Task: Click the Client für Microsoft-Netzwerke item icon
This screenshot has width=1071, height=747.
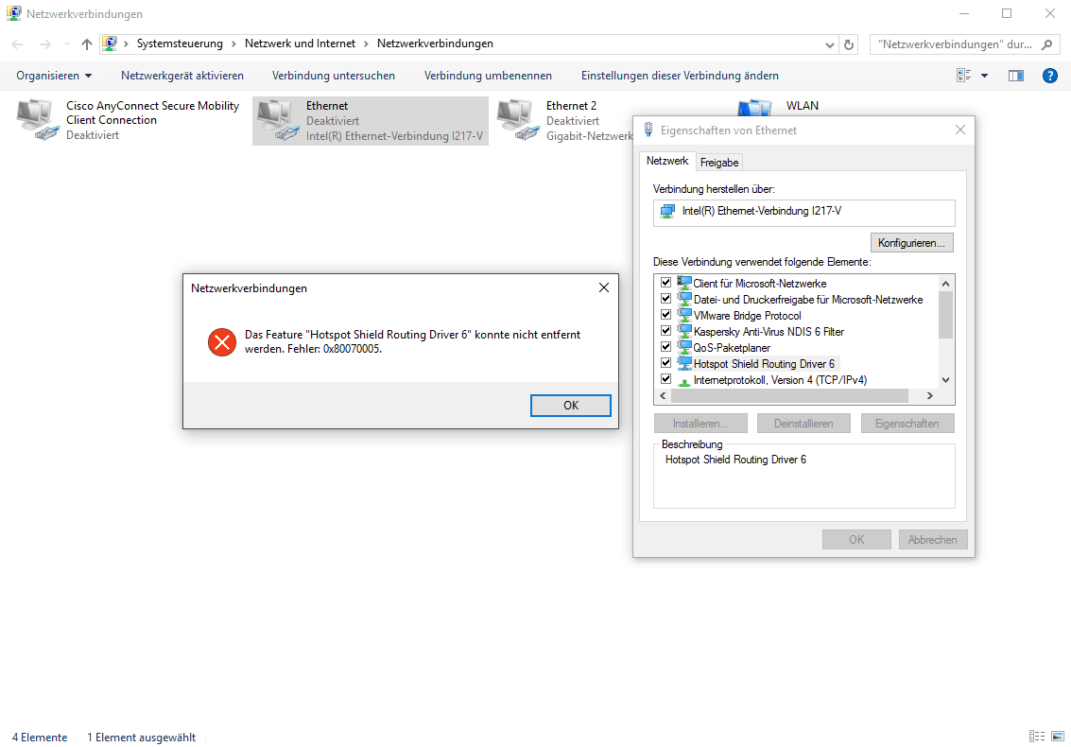Action: [x=684, y=283]
